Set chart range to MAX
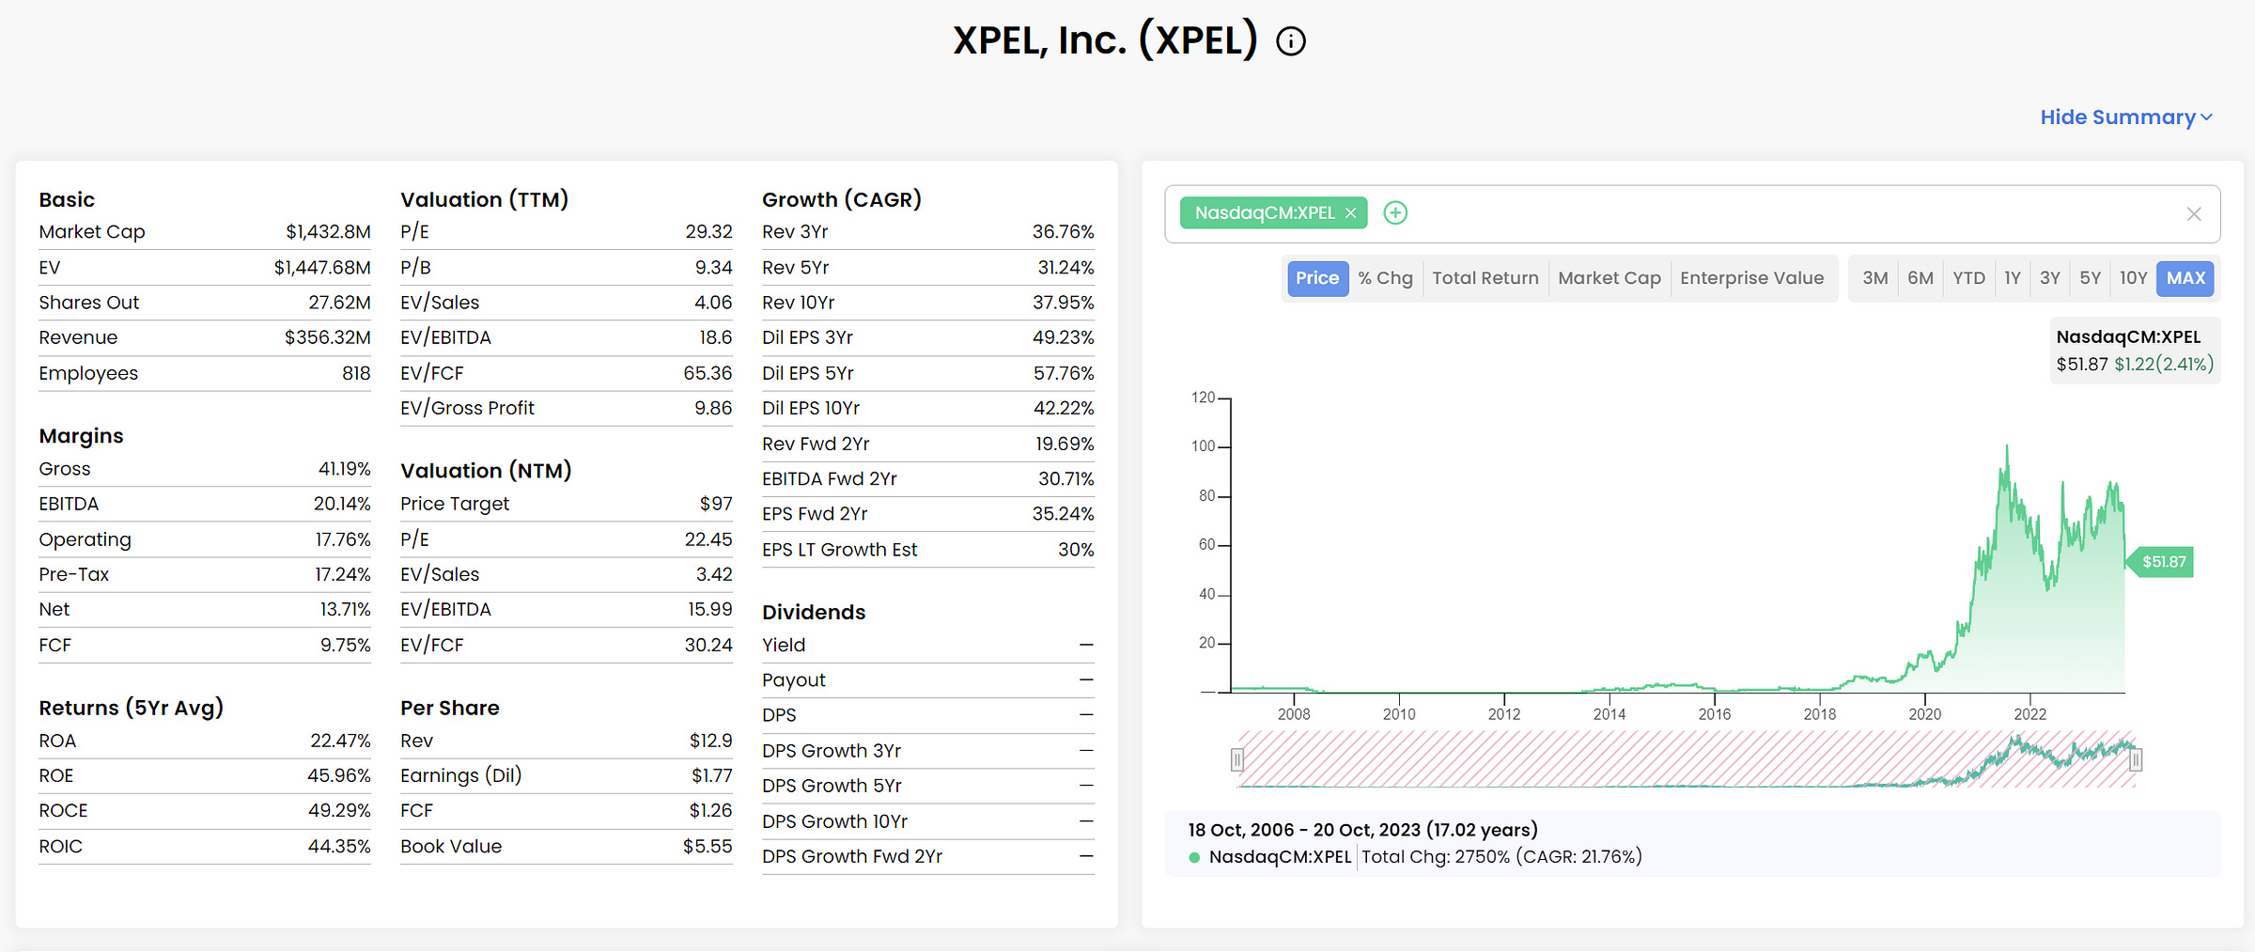This screenshot has width=2255, height=952. 2185,278
